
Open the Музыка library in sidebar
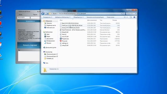click(x=49, y=43)
